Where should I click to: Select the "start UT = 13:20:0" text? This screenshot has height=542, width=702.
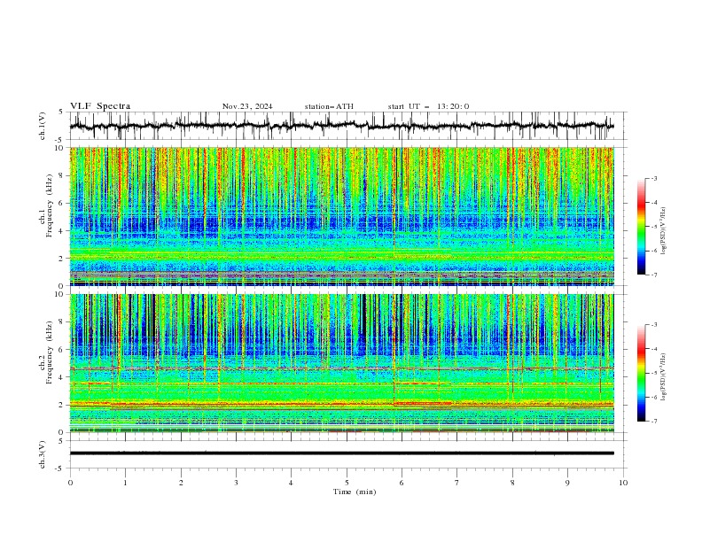click(x=428, y=106)
